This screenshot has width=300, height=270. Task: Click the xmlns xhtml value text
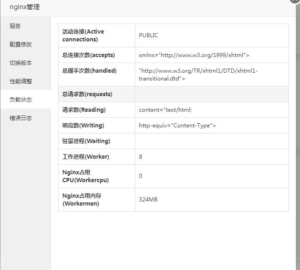[194, 55]
